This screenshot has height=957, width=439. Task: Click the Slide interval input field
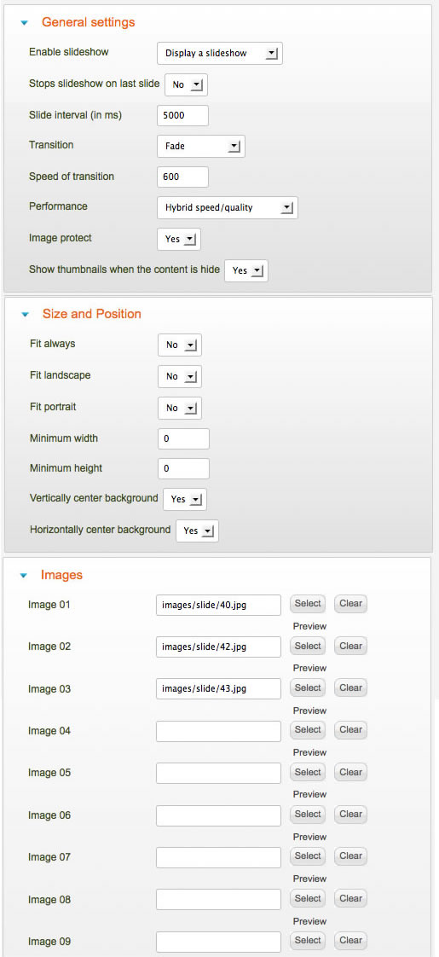183,115
